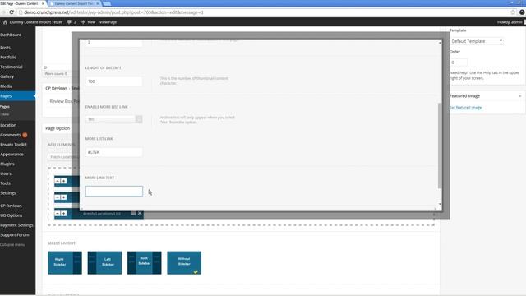Screen dimensions: 526x296
Task: Open Portfolio menu item
Action: pos(8,57)
